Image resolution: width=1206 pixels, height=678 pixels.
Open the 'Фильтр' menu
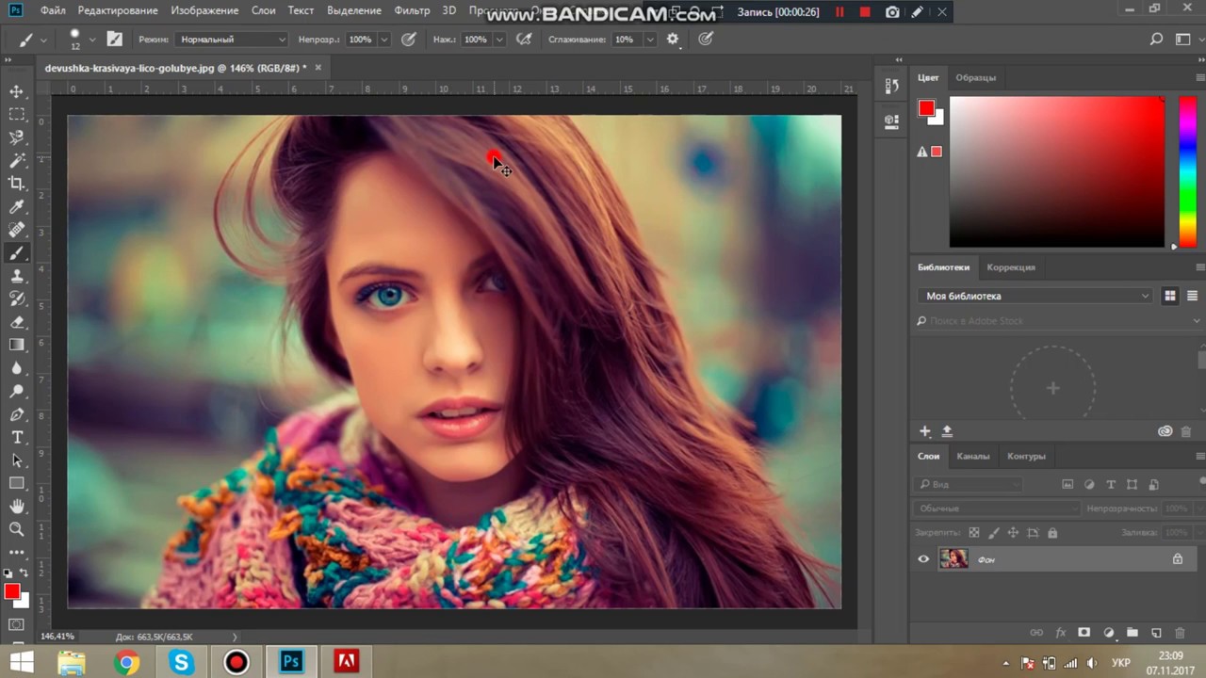[x=412, y=11]
